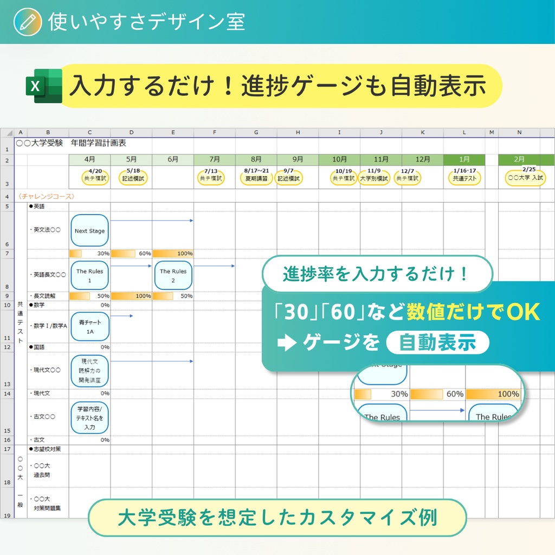Select the column N header
Image resolution: width=555 pixels, height=555 pixels.
coord(519,132)
